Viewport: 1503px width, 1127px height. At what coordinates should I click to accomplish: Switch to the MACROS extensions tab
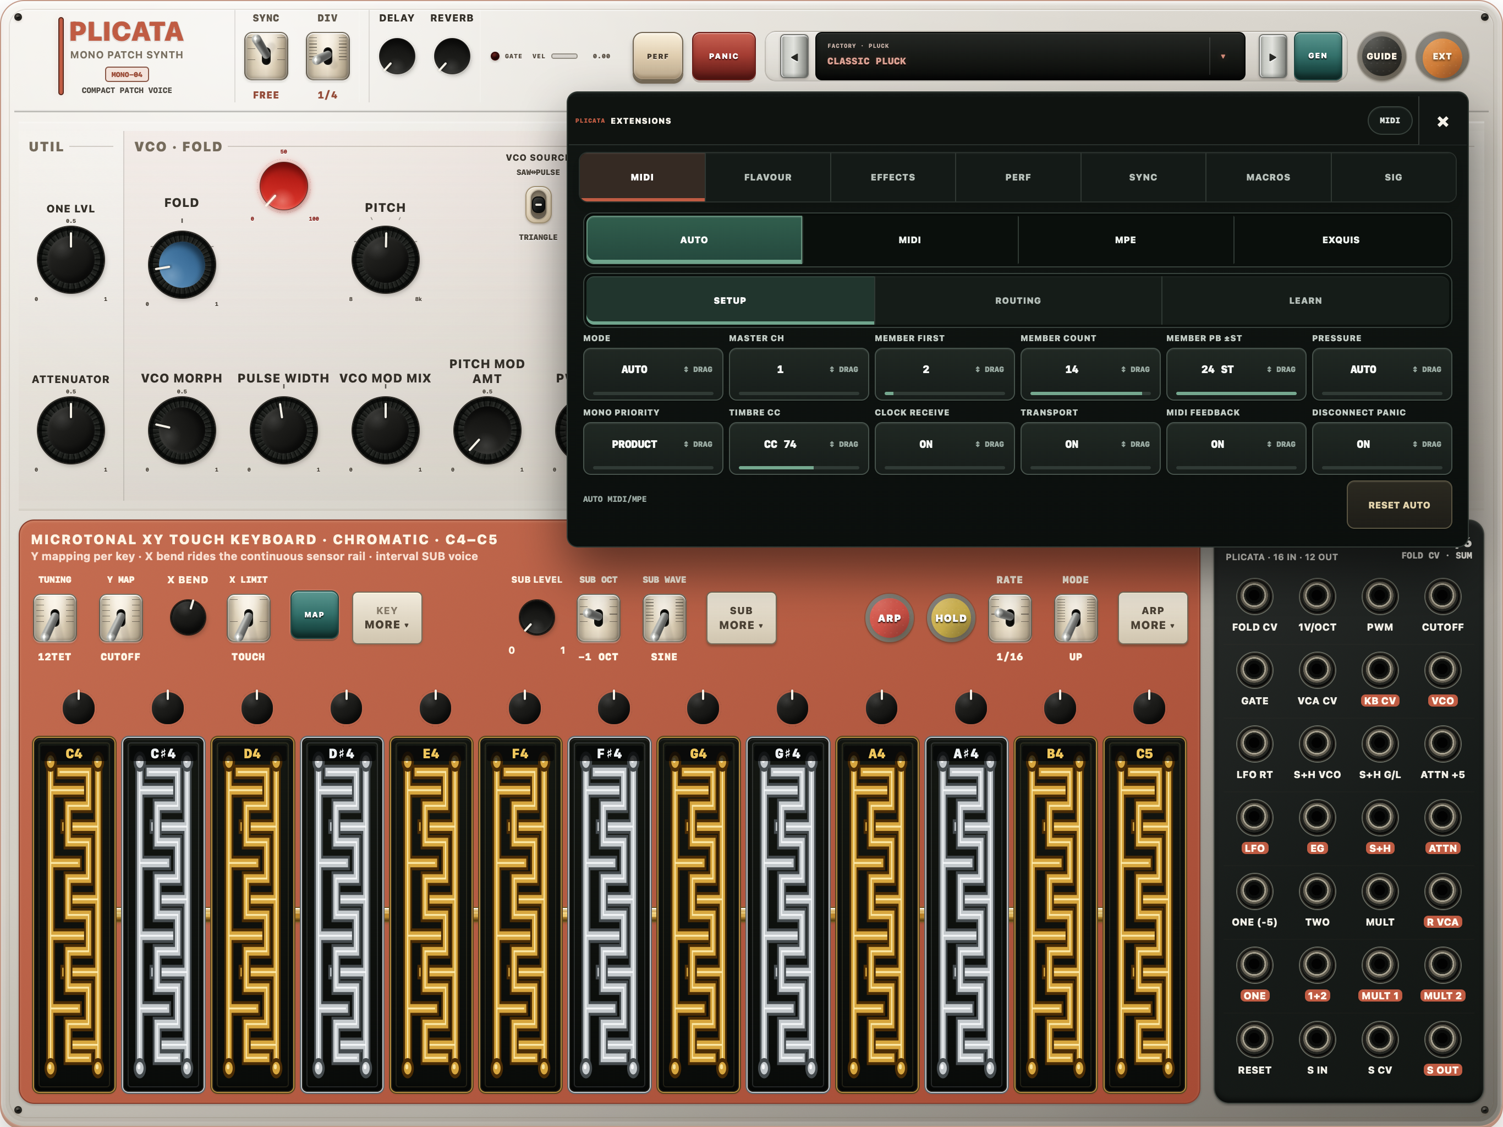[x=1268, y=177]
